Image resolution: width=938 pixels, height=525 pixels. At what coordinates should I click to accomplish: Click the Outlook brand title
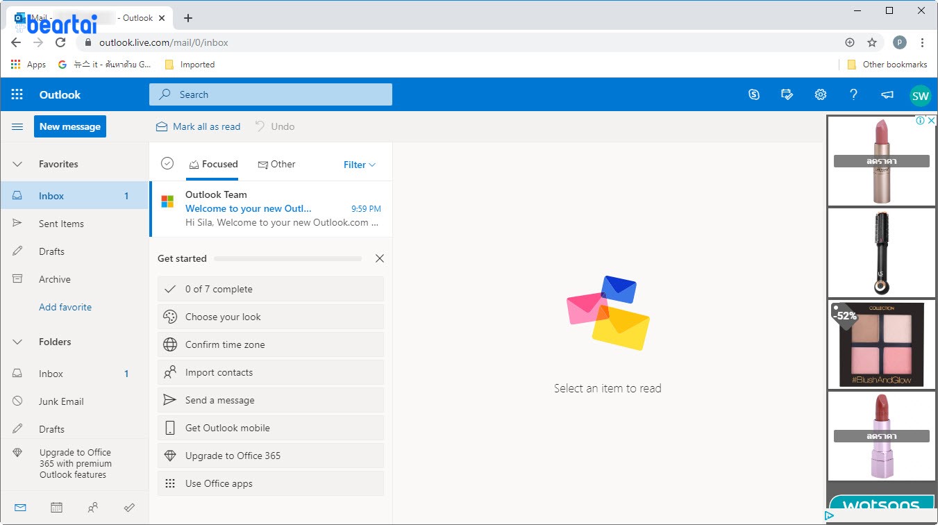[60, 94]
